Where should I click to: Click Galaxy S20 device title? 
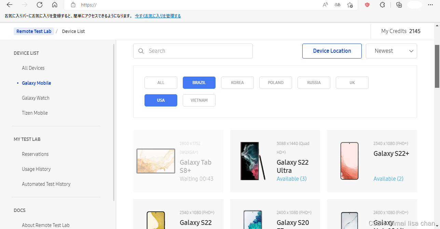point(293,224)
